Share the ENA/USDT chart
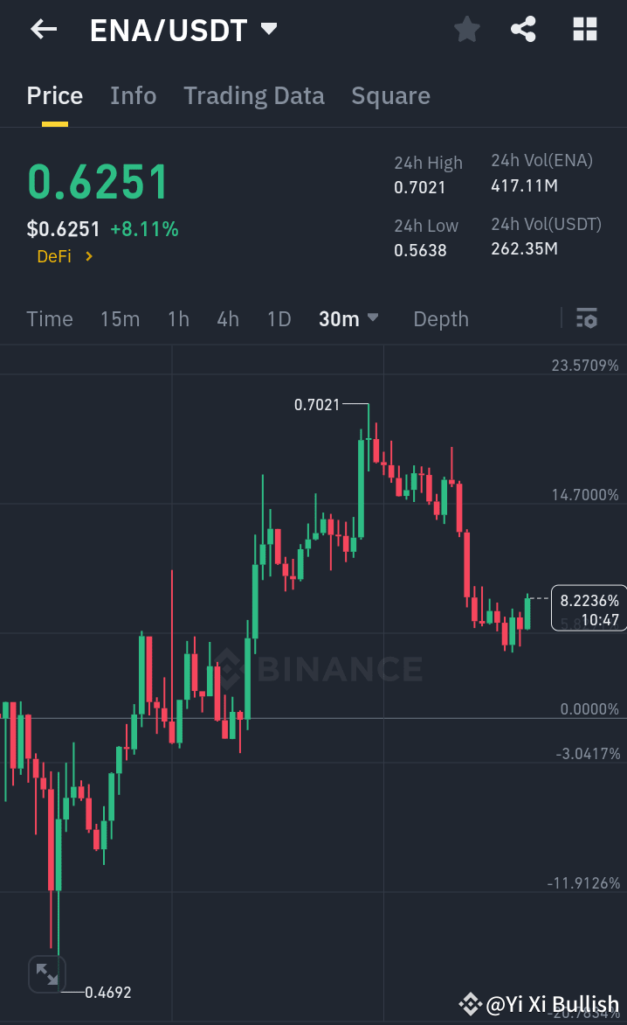 click(x=523, y=29)
